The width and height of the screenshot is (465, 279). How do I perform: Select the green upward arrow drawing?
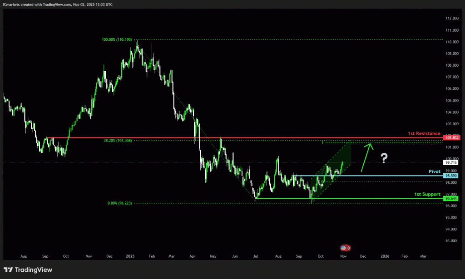coord(366,157)
